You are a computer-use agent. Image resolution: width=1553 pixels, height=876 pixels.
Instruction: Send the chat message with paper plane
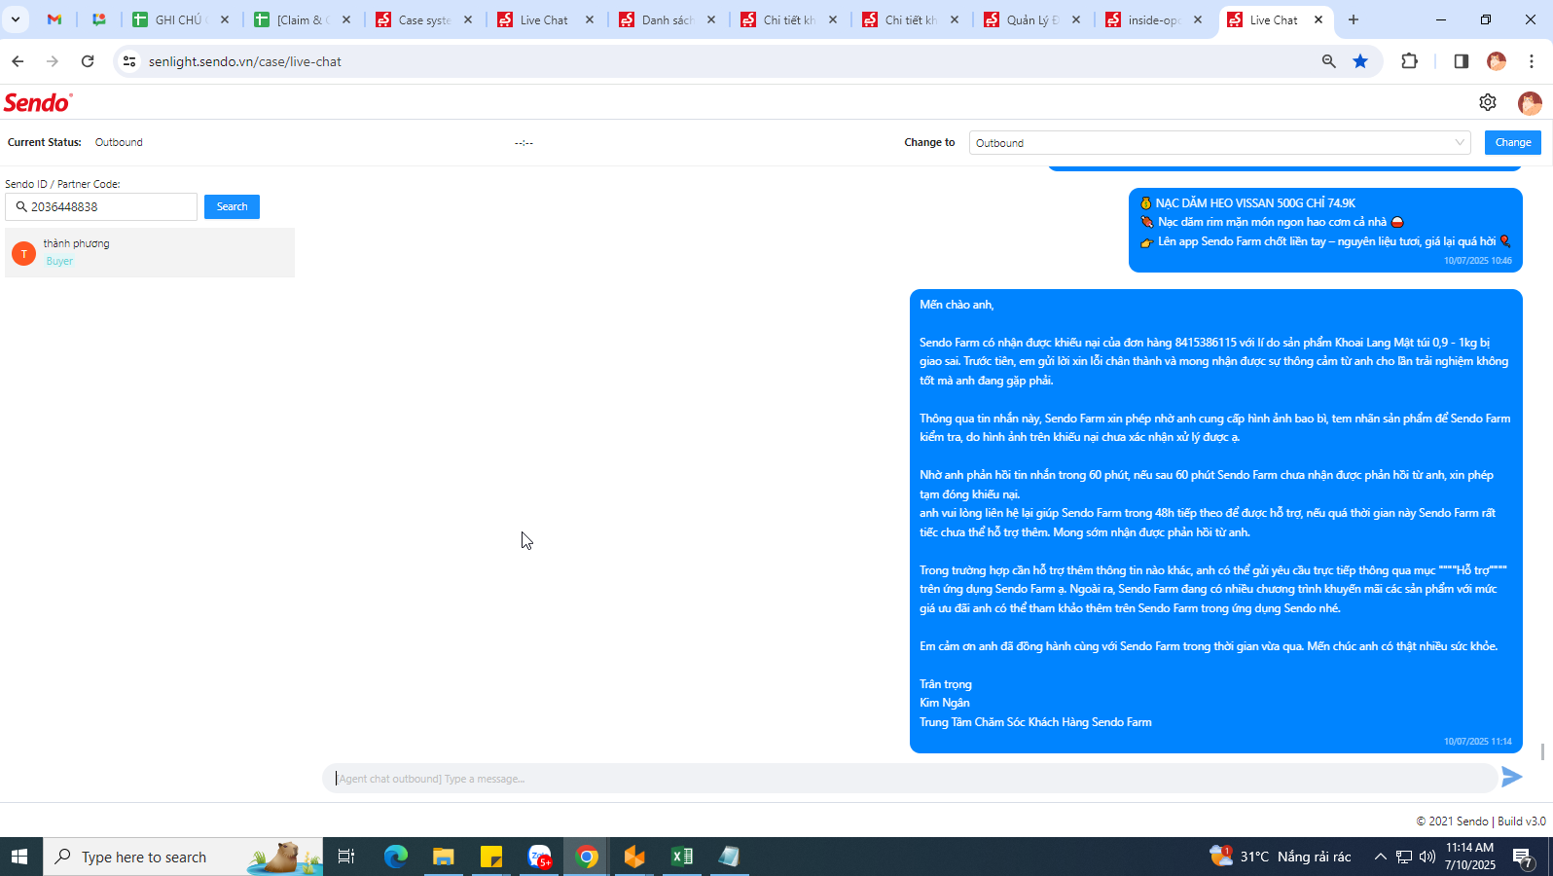1511,777
